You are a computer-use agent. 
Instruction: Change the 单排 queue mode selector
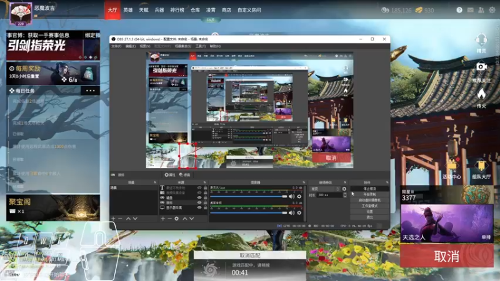[486, 237]
